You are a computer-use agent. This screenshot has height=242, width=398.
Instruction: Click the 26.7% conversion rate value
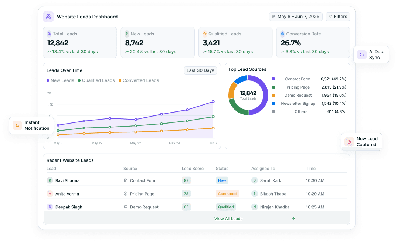tap(290, 43)
